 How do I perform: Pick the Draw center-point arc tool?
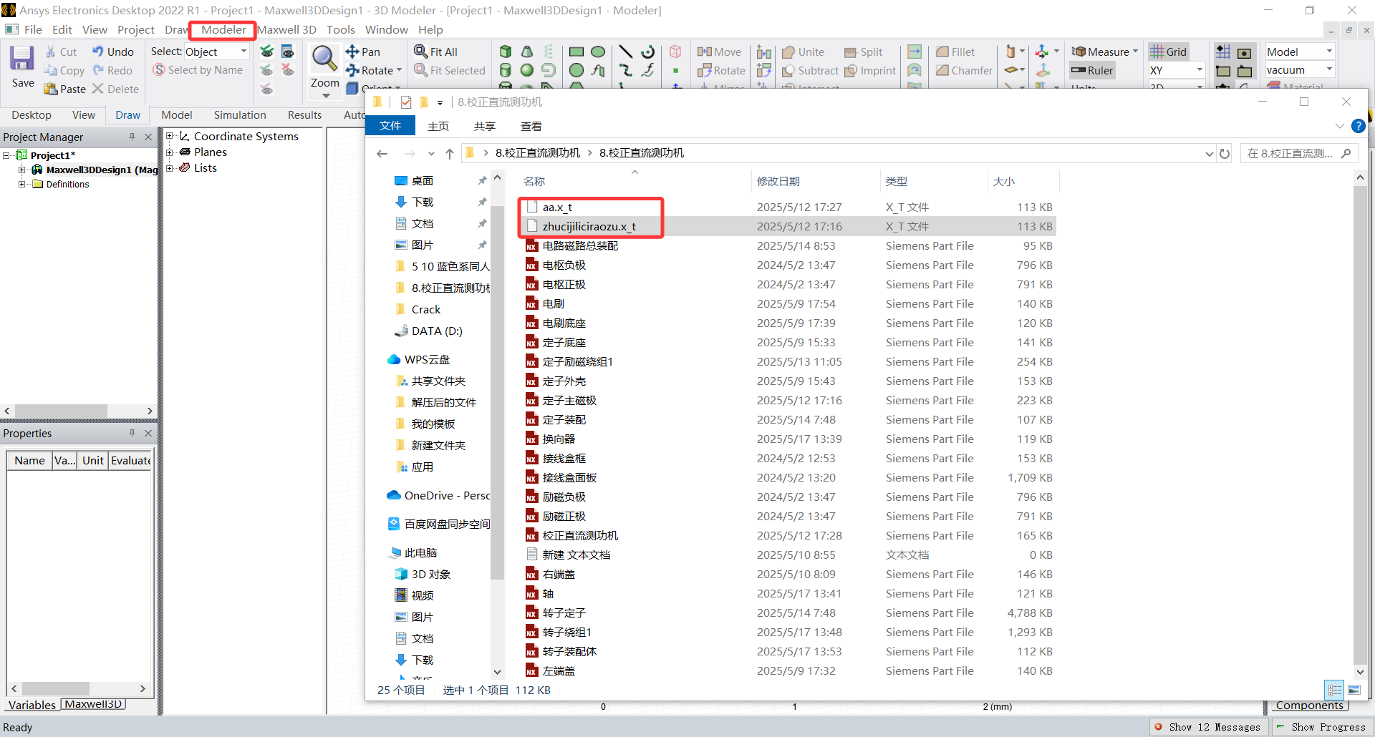click(x=648, y=52)
